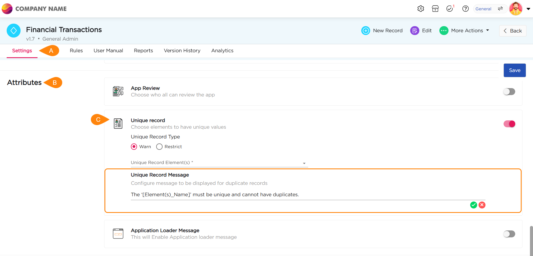
Task: Open the More Actions dropdown menu
Action: 464,31
